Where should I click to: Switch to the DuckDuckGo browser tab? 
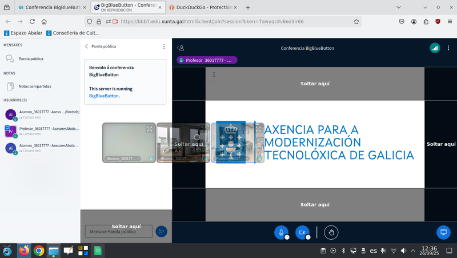point(203,7)
